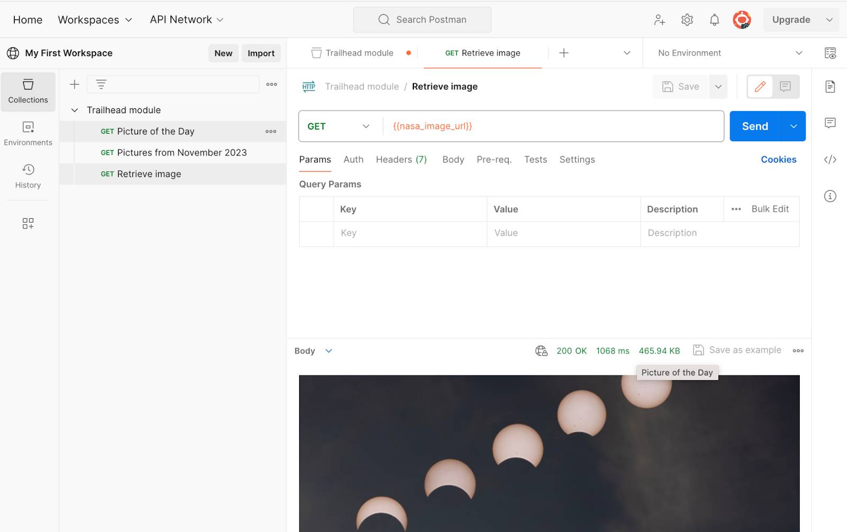Open the History sidebar panel
Screen dimensions: 847x532
(28, 176)
